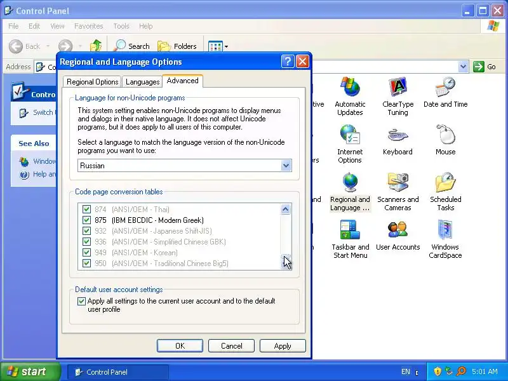Click the Views toolbar icon
Viewport: 508px width, 381px height.
coord(215,46)
